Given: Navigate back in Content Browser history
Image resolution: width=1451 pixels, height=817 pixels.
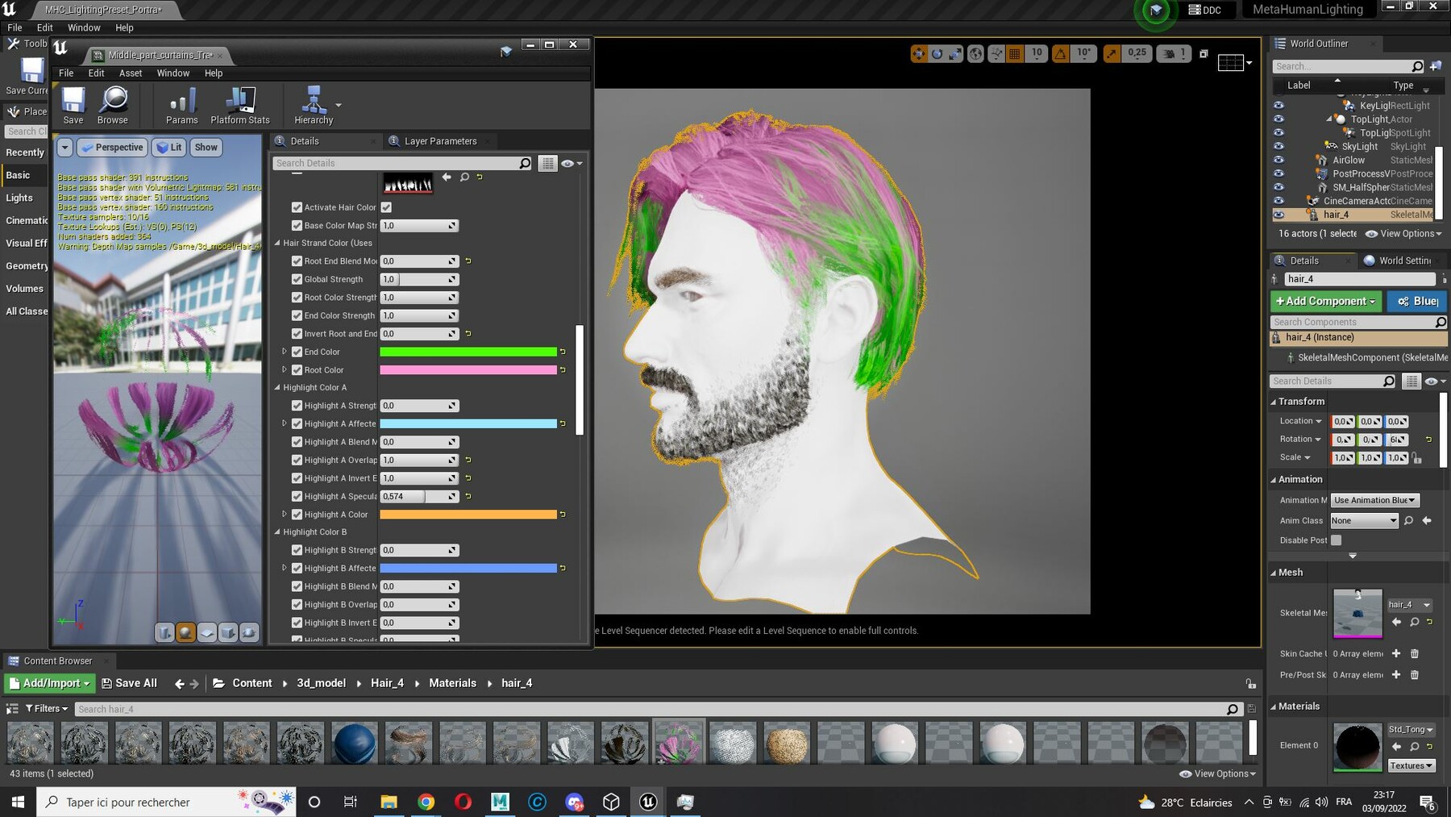Looking at the screenshot, I should click(179, 683).
